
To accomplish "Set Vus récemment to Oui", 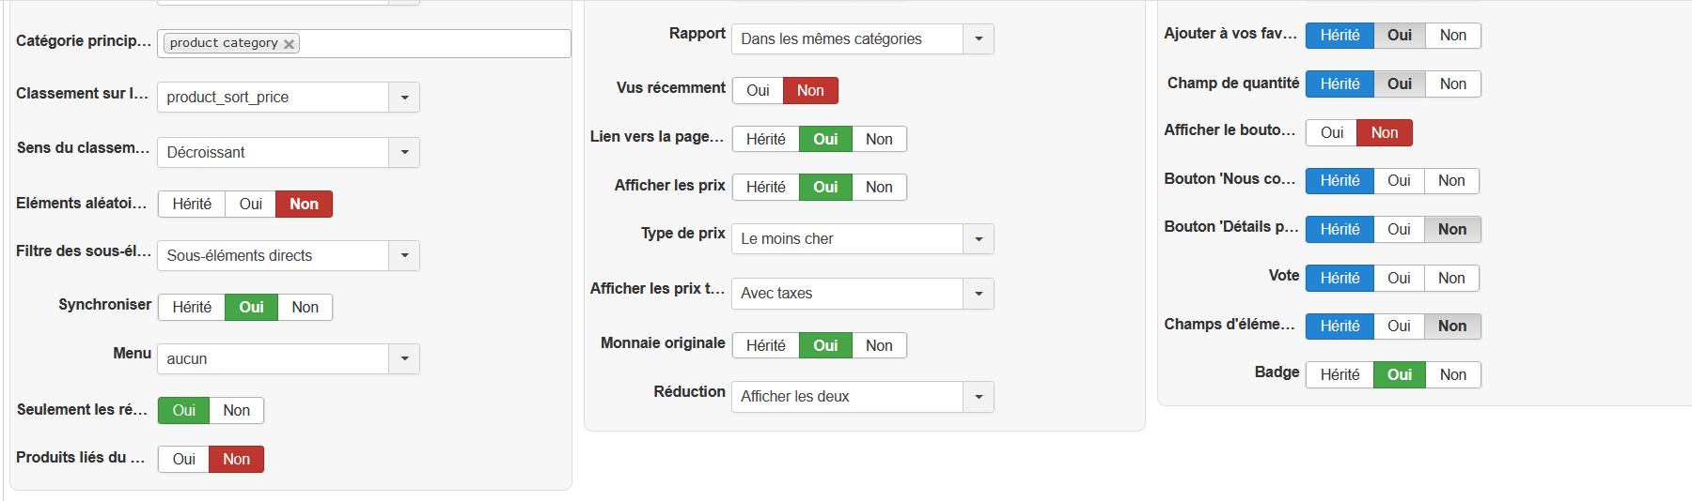I will (758, 91).
